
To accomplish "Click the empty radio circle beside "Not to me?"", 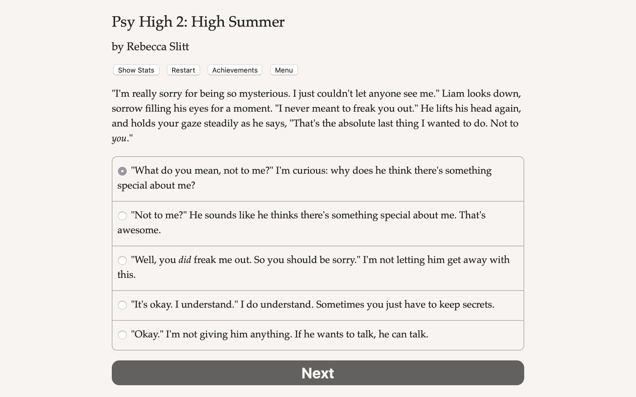I will 122,216.
